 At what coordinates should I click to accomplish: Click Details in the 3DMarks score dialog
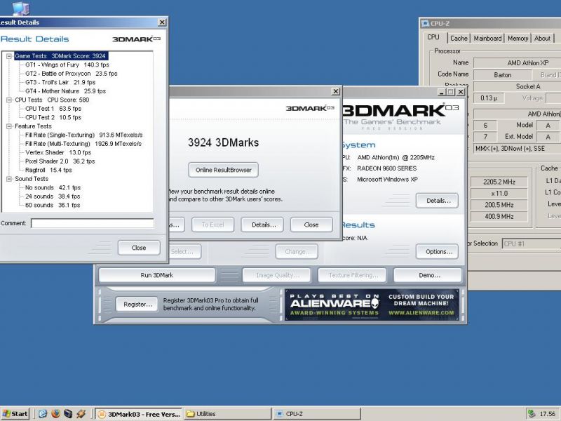[x=264, y=225]
